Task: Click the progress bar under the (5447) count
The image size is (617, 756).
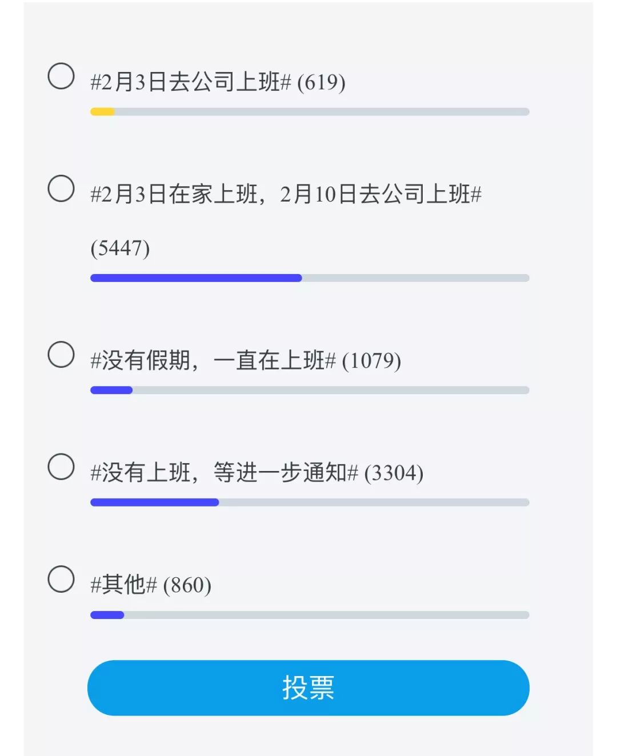Action: pyautogui.click(x=310, y=278)
